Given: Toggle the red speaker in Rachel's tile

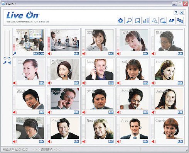Looking at the screenshot, I should point(84,142).
